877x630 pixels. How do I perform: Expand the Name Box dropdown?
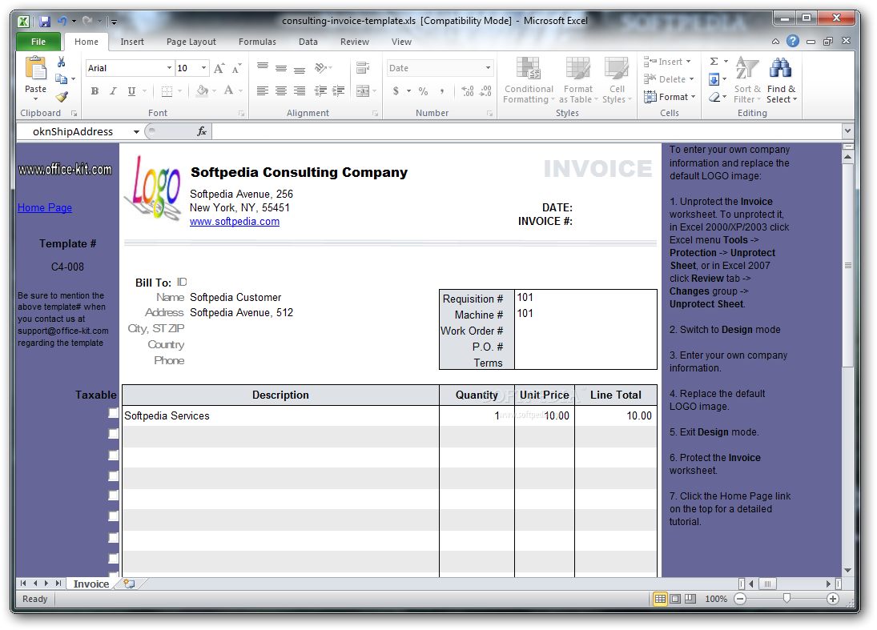pyautogui.click(x=136, y=132)
